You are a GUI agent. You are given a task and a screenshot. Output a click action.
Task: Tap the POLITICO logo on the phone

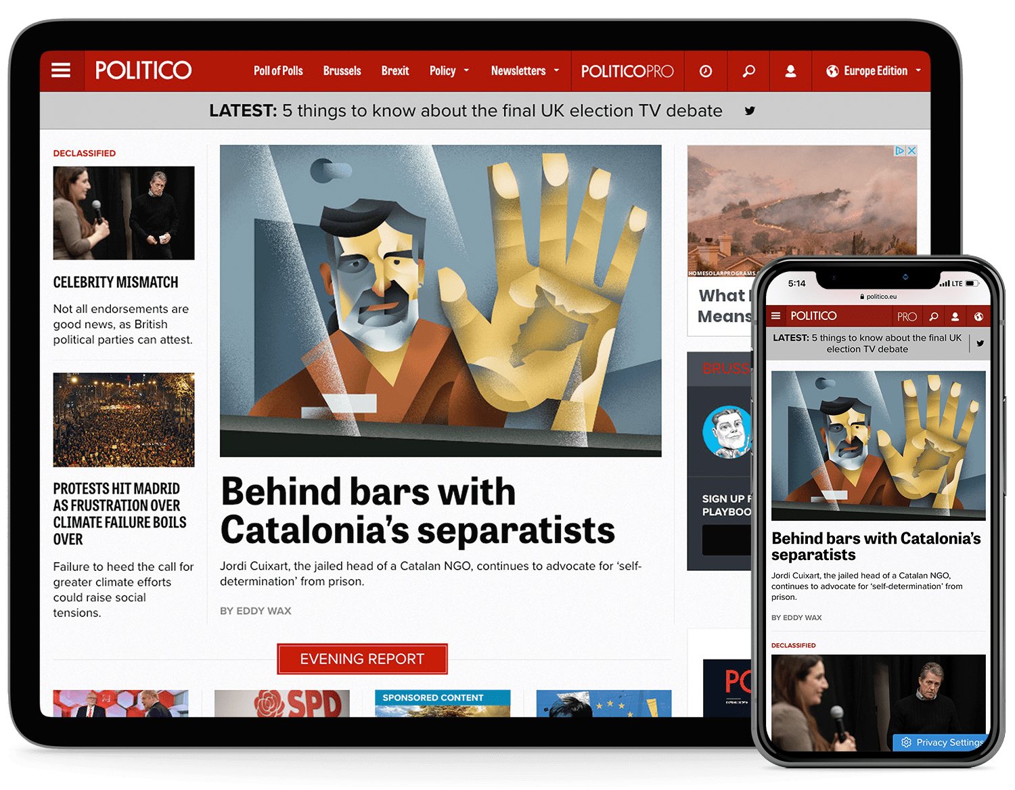click(x=813, y=316)
